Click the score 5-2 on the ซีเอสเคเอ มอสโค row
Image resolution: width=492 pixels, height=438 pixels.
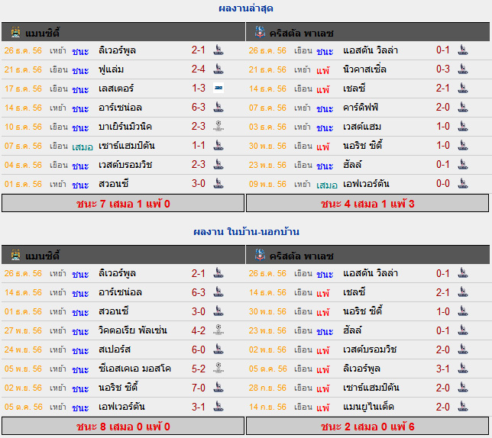(x=199, y=369)
